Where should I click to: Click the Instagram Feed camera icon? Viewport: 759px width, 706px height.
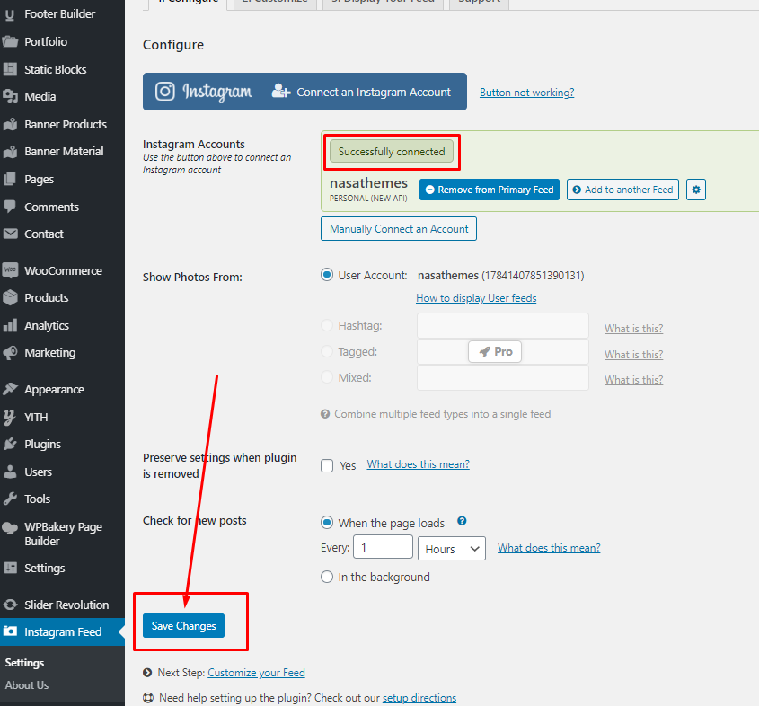[x=10, y=631]
